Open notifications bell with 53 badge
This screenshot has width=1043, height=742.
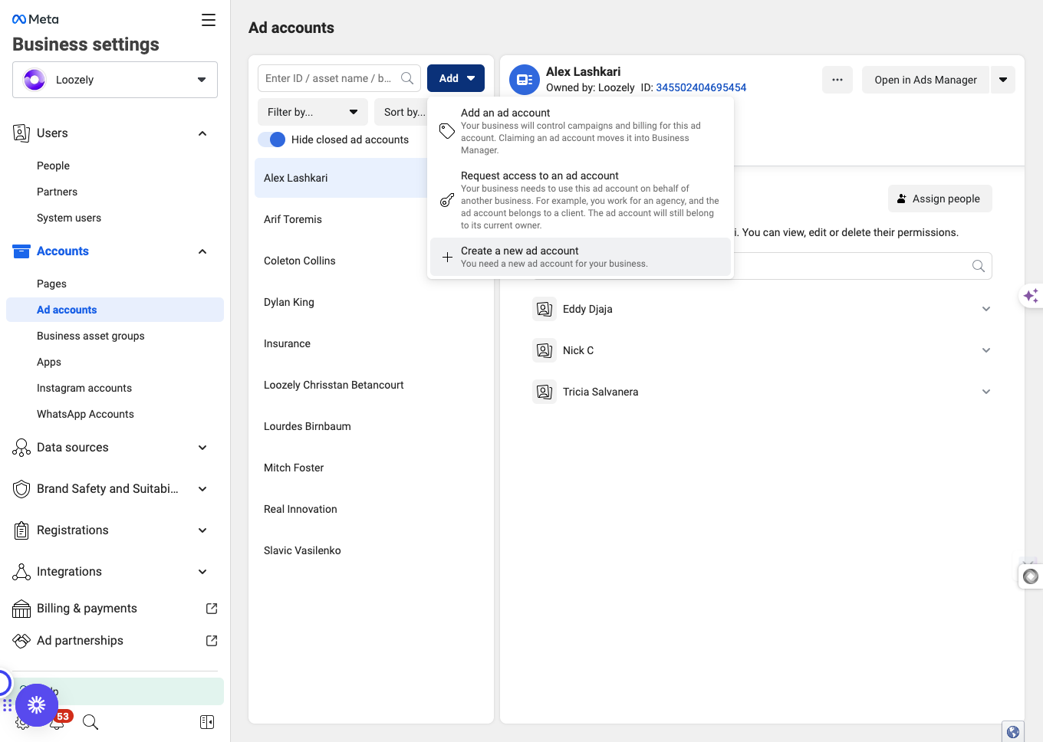58,721
